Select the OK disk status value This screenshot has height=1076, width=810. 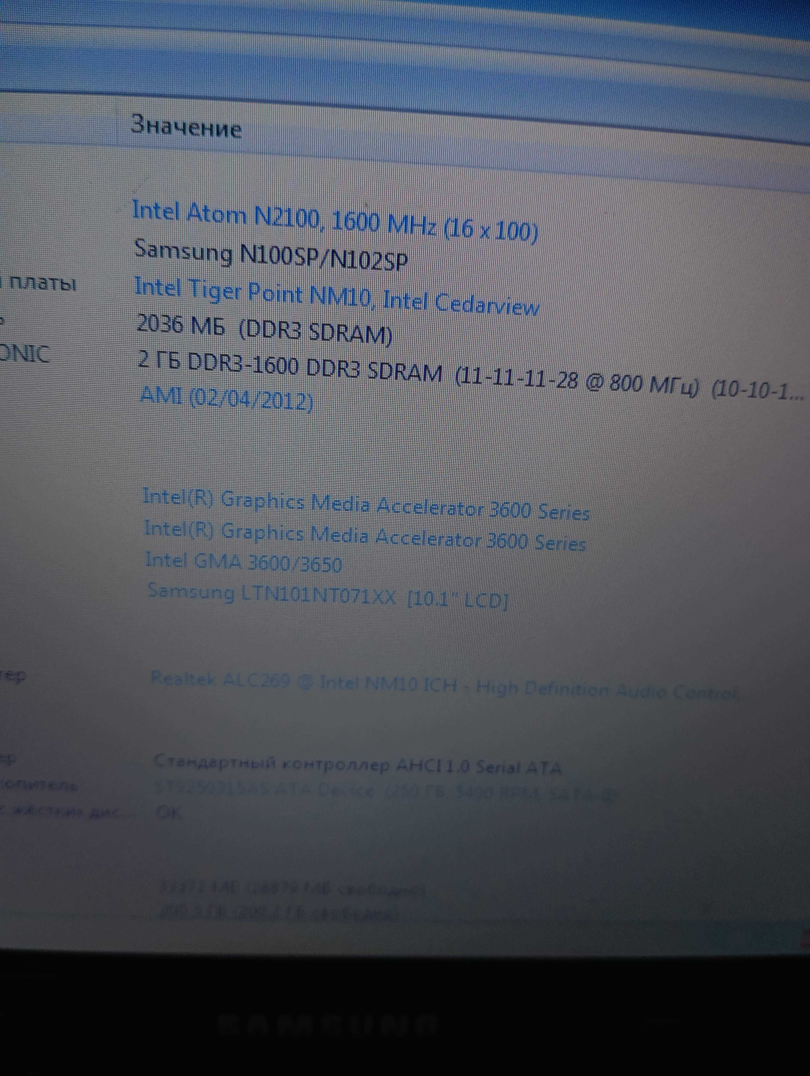point(169,812)
